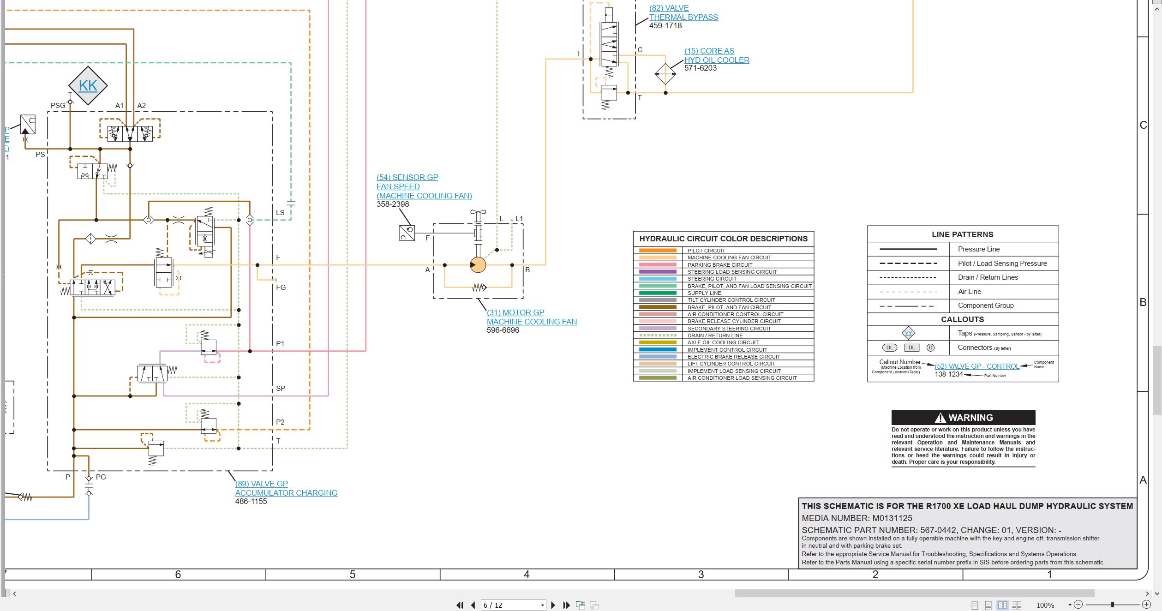The width and height of the screenshot is (1162, 611).
Task: Click the previous view navigation icon
Action: (x=581, y=605)
